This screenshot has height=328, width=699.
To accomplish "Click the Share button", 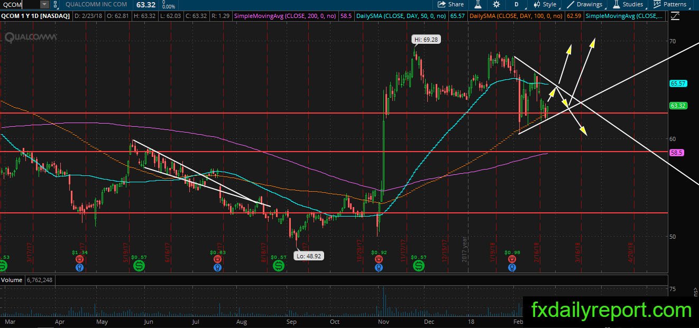I will tap(450, 4).
